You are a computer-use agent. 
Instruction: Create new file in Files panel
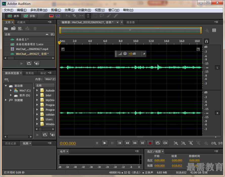tap(20, 29)
